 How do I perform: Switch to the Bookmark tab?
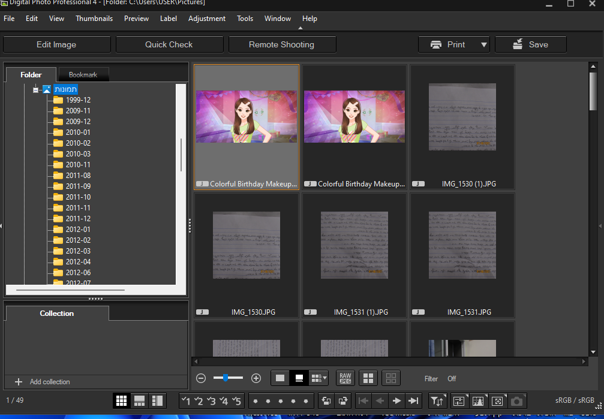(x=83, y=75)
